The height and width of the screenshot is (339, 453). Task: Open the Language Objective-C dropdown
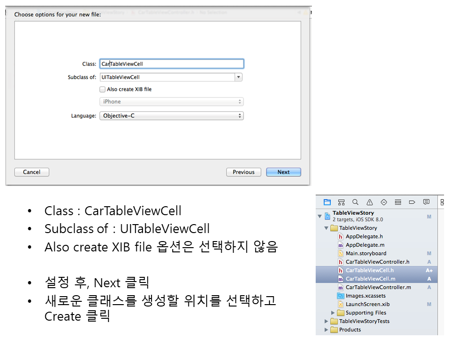(171, 116)
